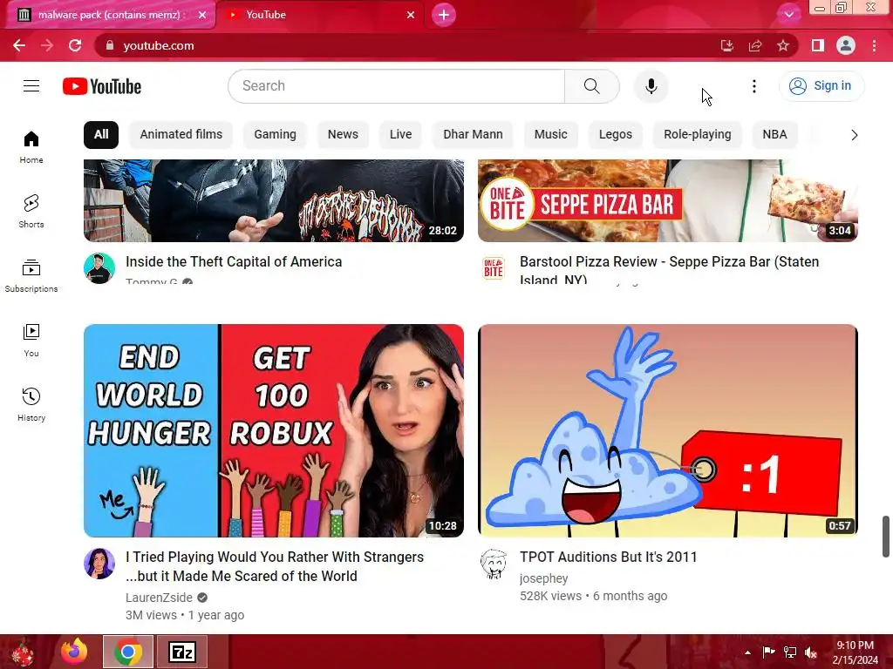Click the YouTube Search field

click(x=397, y=86)
